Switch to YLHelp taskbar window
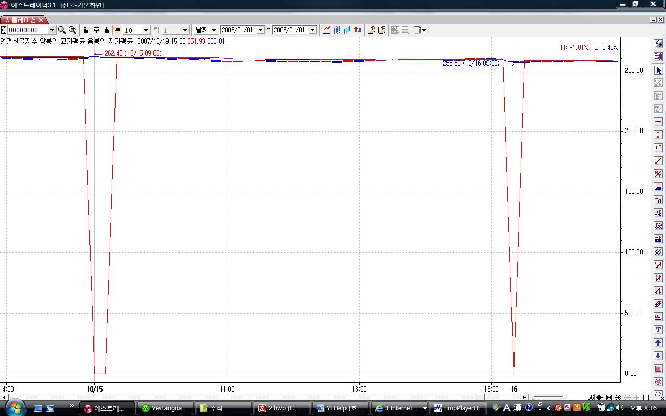 click(x=340, y=408)
